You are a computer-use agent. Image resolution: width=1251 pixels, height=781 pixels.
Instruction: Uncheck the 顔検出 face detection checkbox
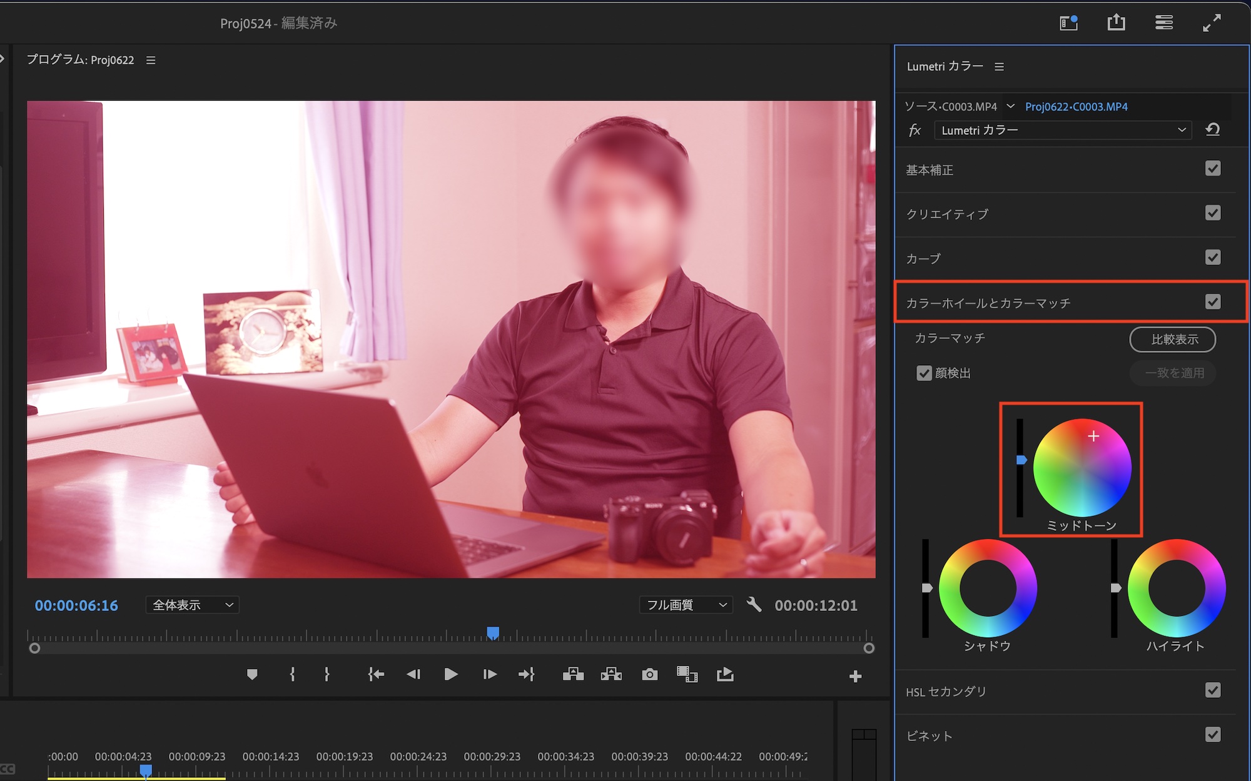(x=924, y=373)
